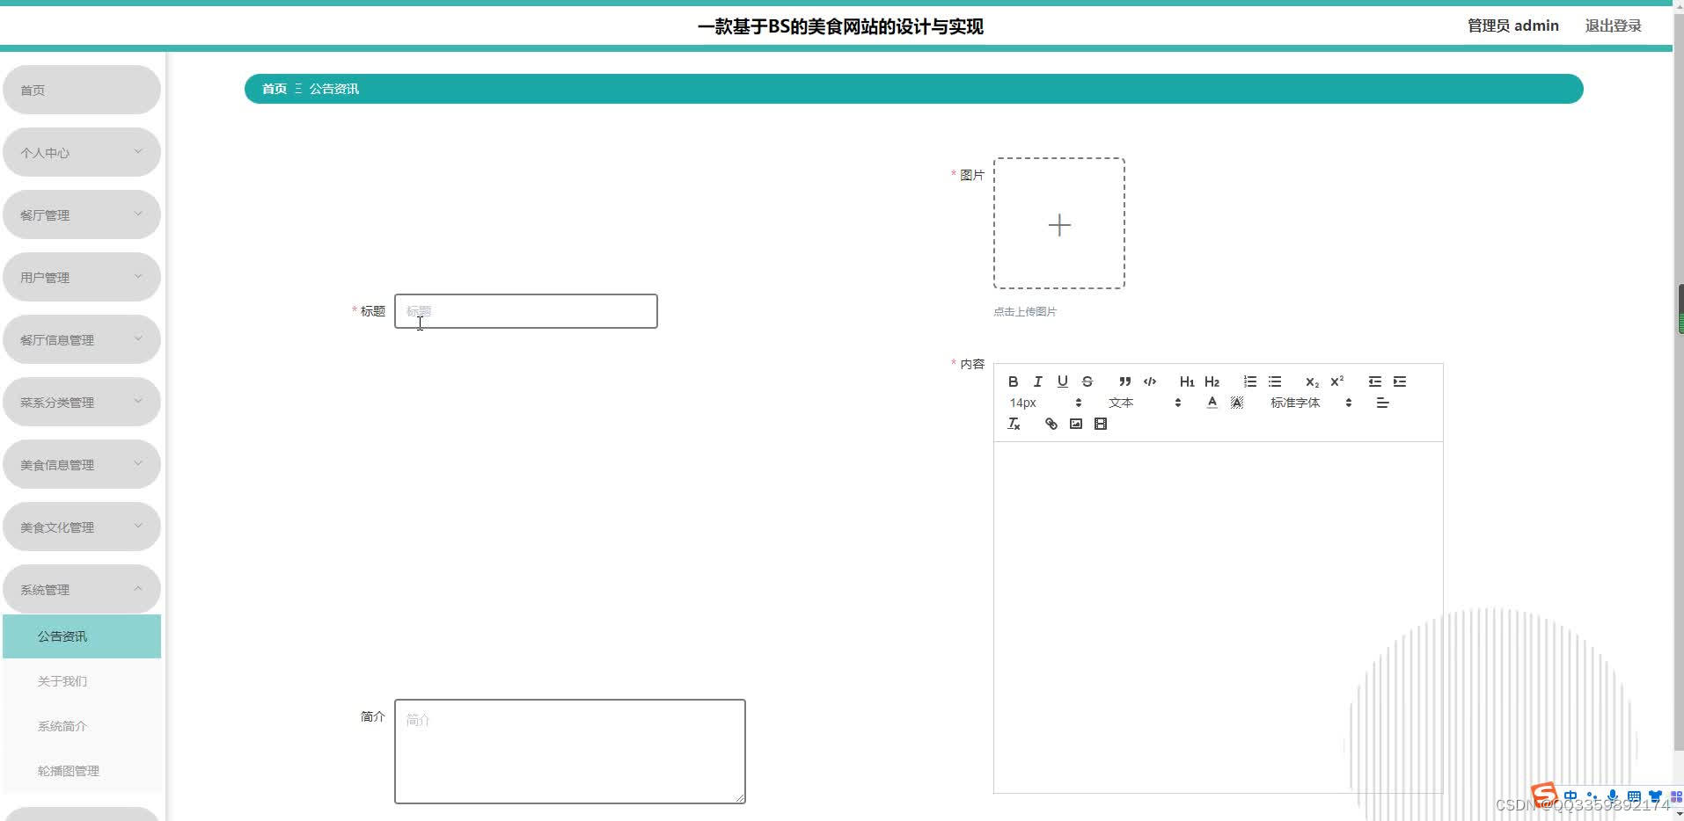
Task: Insert an image into the content editor
Action: point(1075,424)
